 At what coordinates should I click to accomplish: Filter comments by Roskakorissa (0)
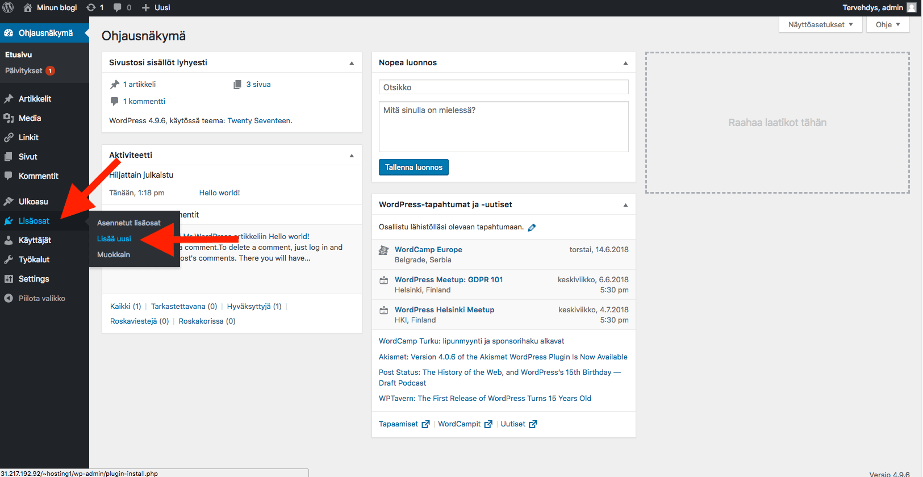(x=207, y=321)
